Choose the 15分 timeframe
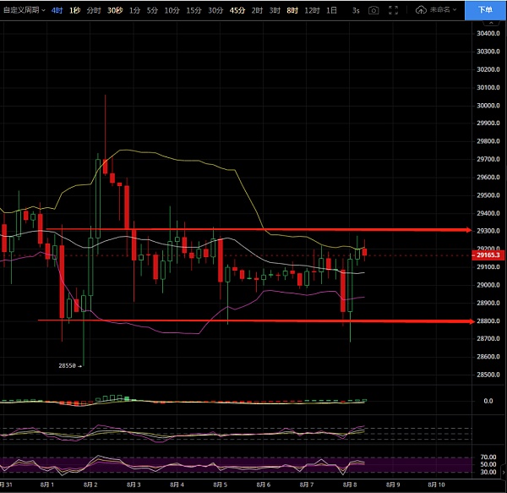Screen dimensions: 507x493 coord(194,10)
